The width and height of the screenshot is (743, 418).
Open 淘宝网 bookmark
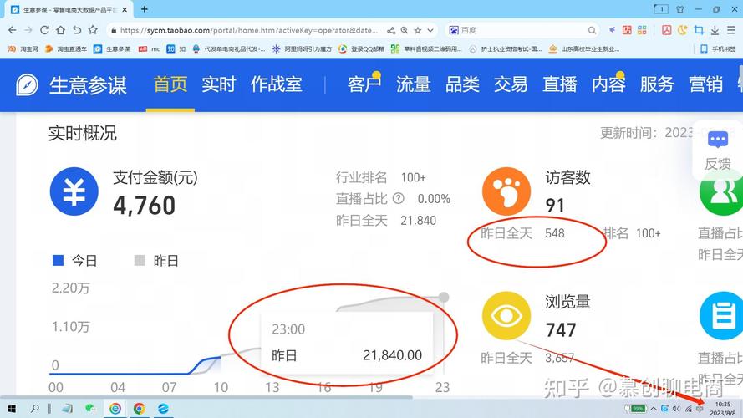(x=23, y=48)
